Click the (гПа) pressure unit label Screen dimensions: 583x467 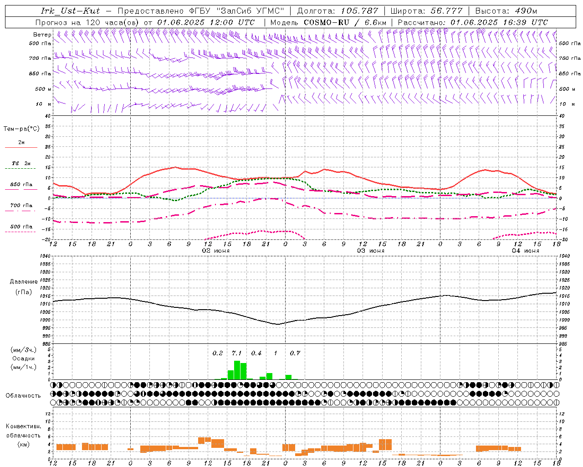[x=23, y=292]
